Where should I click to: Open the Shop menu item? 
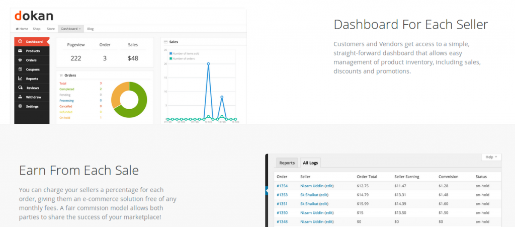tap(36, 29)
